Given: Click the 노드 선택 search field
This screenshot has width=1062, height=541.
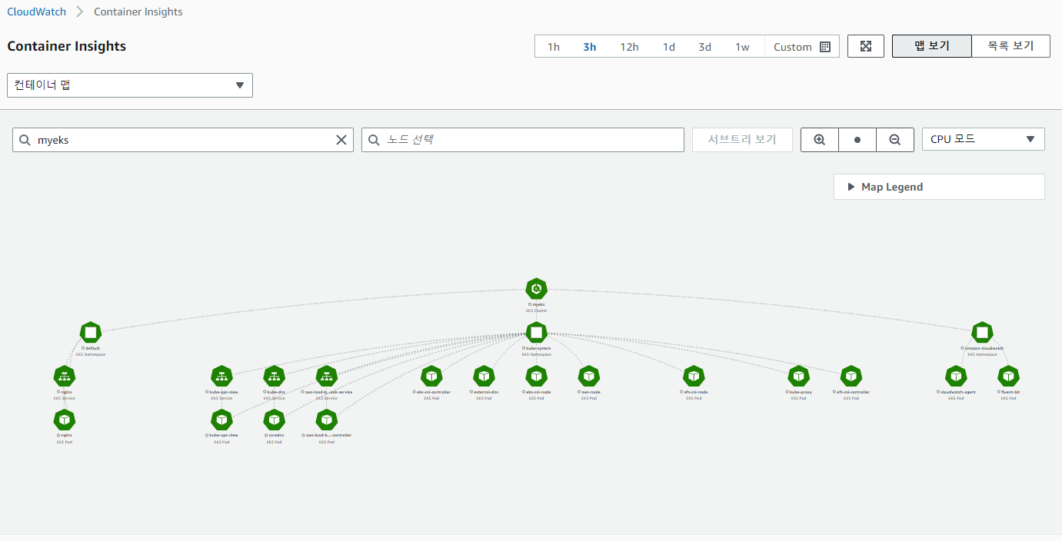Looking at the screenshot, I should point(523,140).
